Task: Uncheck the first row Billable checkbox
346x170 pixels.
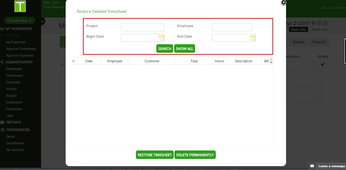Action: tap(322, 64)
